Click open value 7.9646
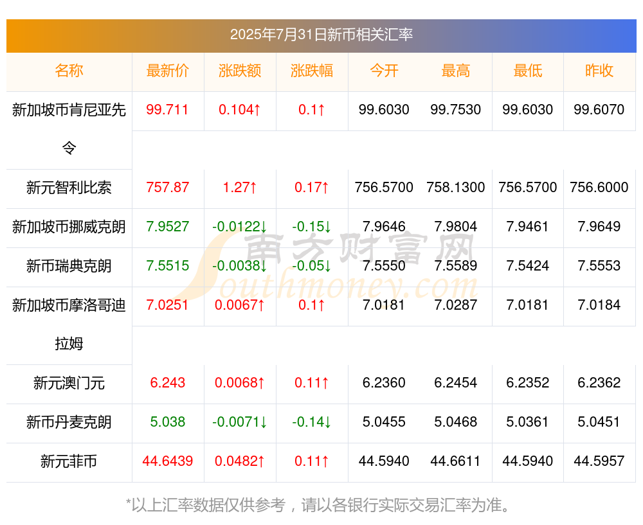Image resolution: width=643 pixels, height=525 pixels. click(384, 227)
